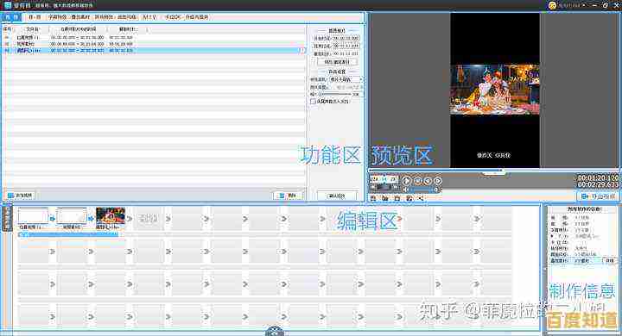Click the 截取时长 column header
622x336 pixels.
(127, 29)
